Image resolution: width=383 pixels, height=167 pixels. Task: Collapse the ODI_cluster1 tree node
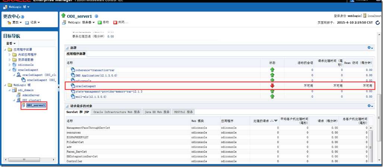pyautogui.click(x=14, y=100)
